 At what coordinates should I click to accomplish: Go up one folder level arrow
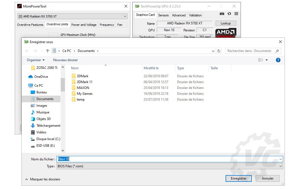click(48, 51)
